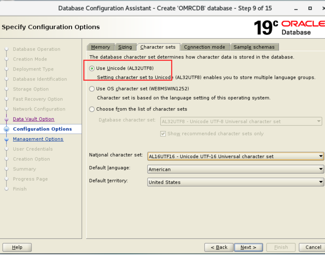Click the Next button
The width and height of the screenshot is (325, 255).
pyautogui.click(x=248, y=247)
